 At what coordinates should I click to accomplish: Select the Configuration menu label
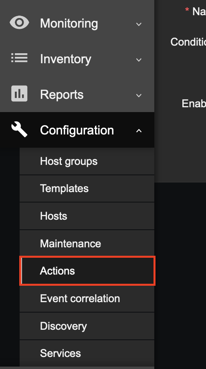[x=77, y=130]
